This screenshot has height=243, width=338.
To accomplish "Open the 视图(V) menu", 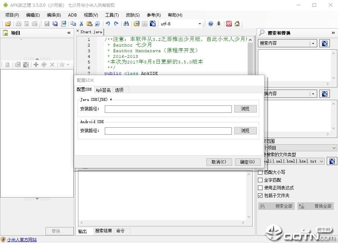I will tap(91, 15).
